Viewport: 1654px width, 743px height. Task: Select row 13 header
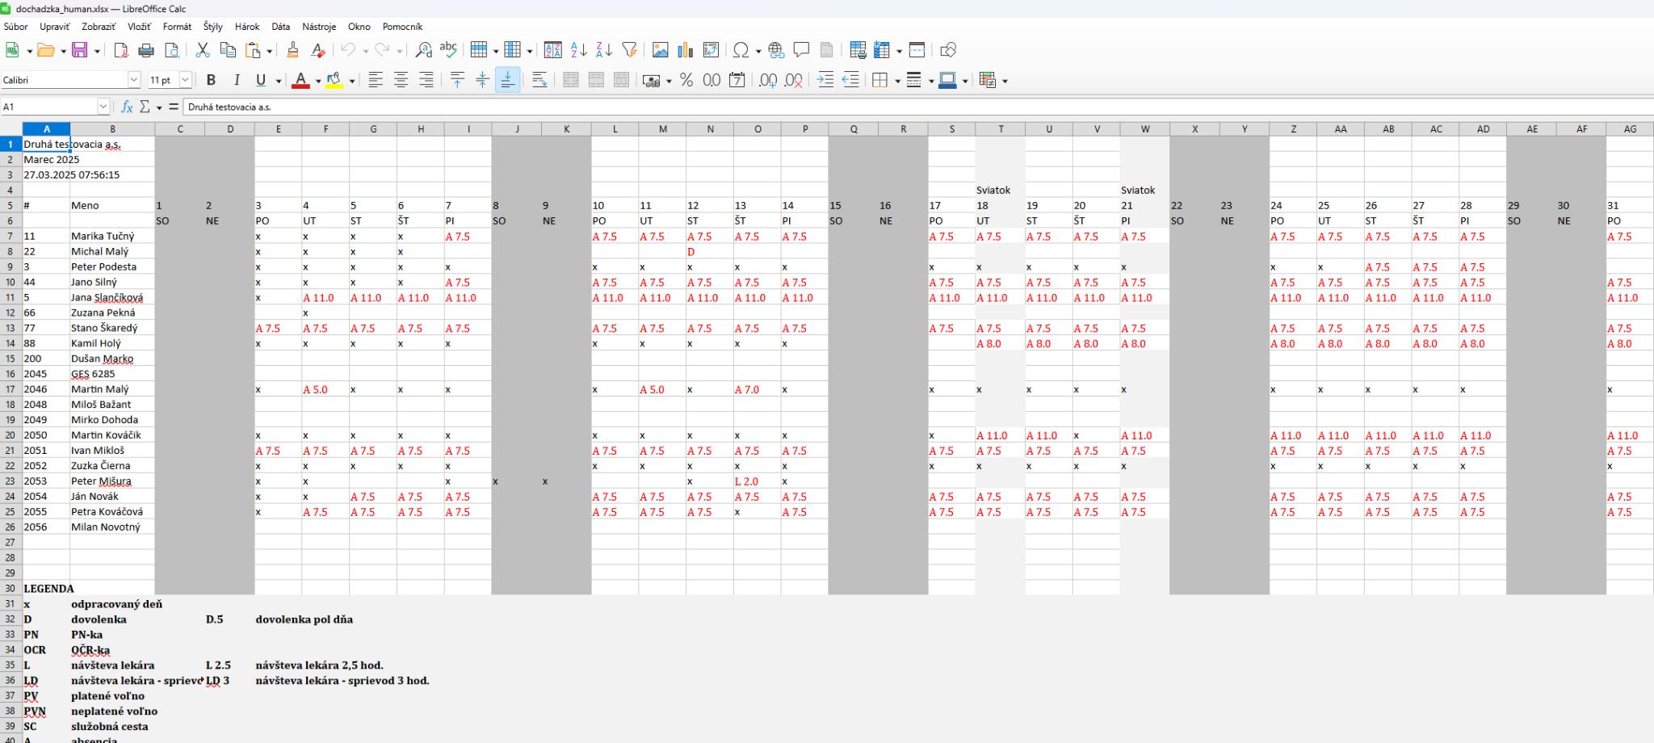tap(10, 328)
